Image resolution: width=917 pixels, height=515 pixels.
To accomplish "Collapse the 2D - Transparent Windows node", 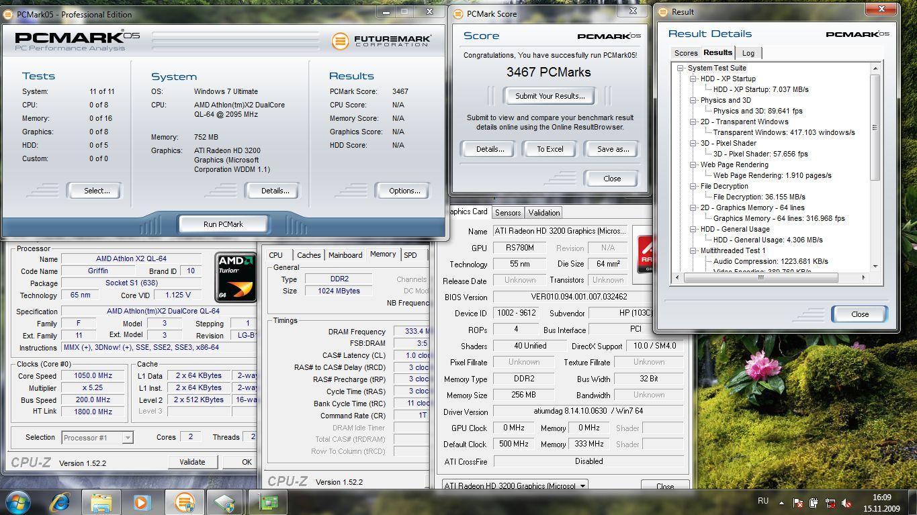I will coord(693,122).
